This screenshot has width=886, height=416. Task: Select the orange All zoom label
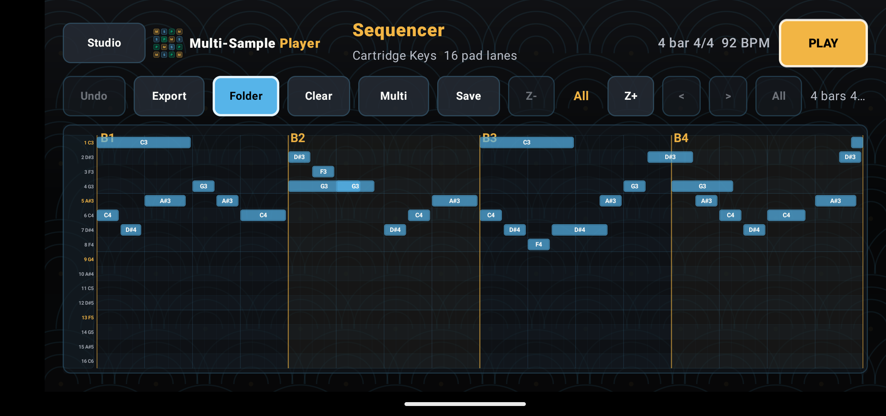581,96
